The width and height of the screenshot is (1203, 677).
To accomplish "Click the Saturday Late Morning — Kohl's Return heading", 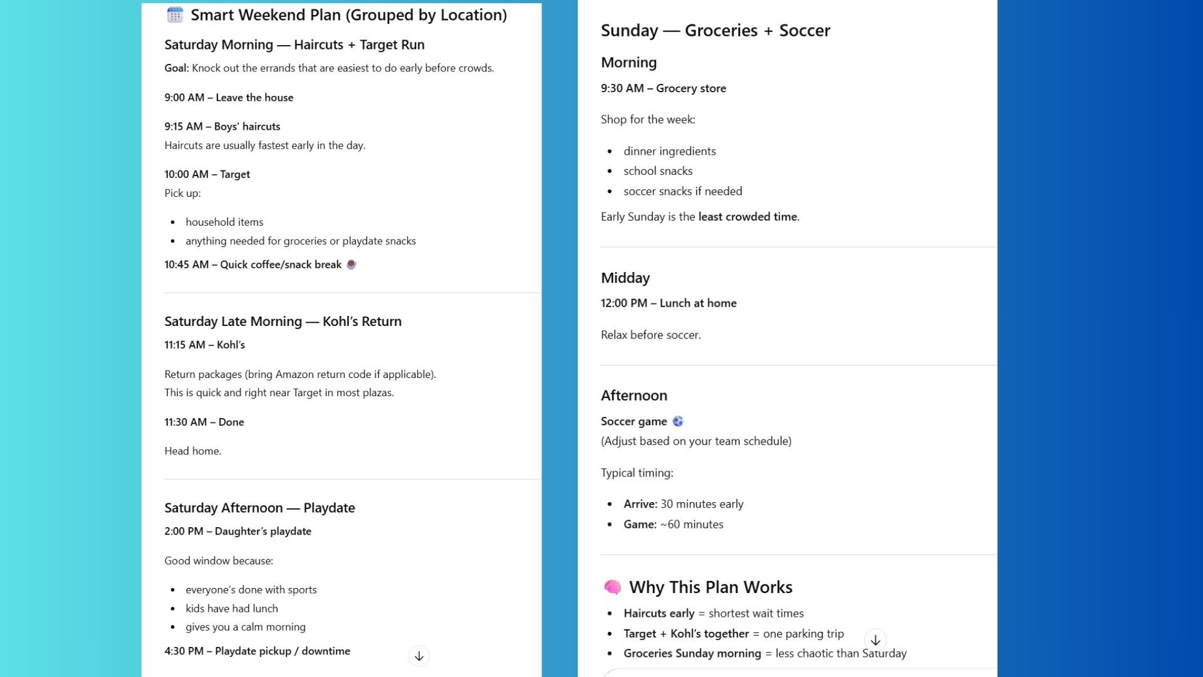I will pos(283,321).
